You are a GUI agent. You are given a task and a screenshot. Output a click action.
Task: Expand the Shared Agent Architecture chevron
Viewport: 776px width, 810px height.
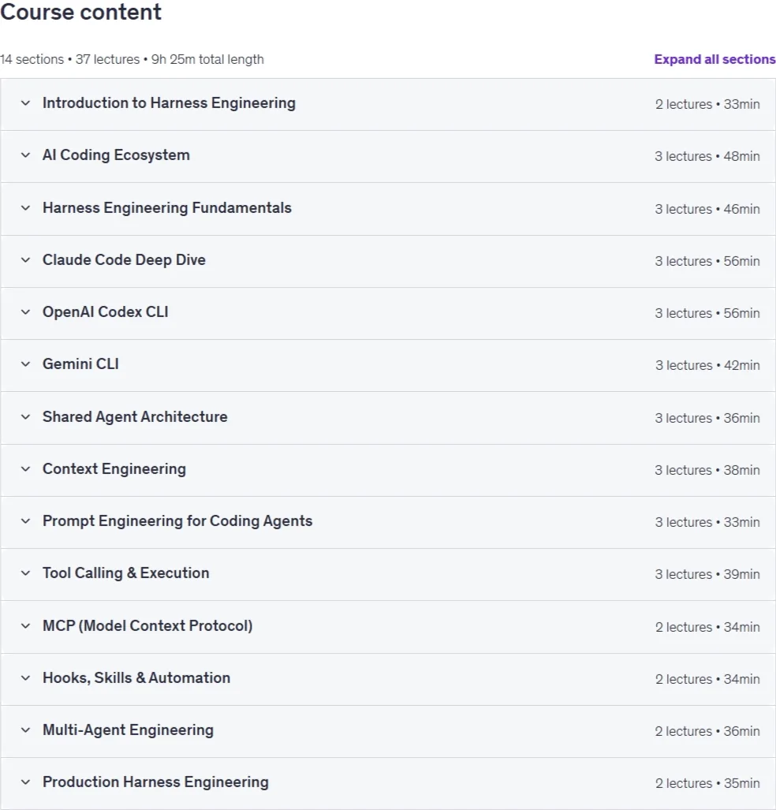(x=25, y=417)
